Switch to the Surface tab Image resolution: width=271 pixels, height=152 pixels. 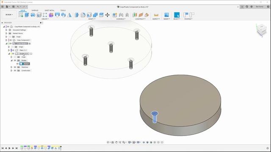(35, 11)
